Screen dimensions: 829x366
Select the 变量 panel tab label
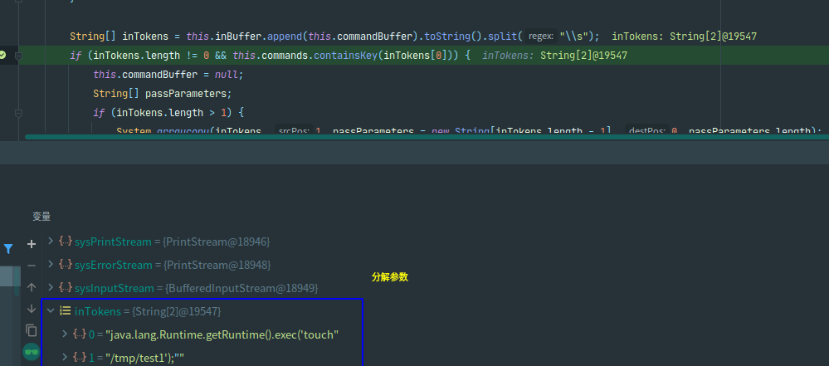click(x=41, y=216)
